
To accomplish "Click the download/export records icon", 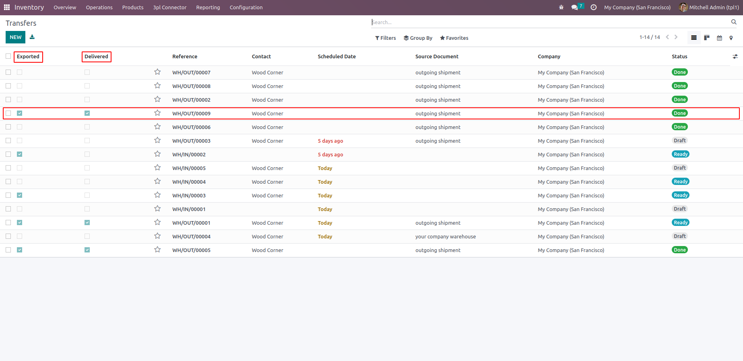I will pyautogui.click(x=32, y=37).
